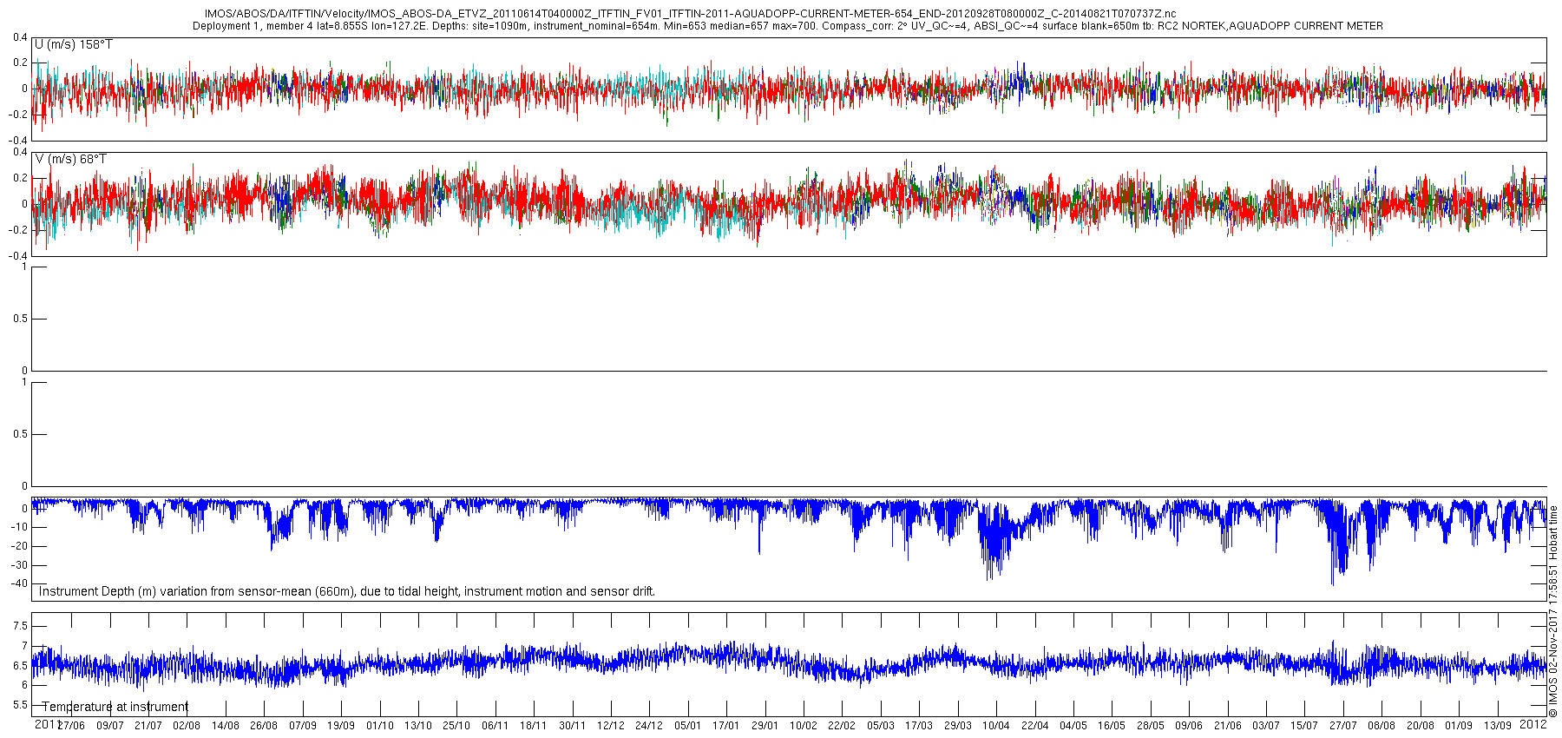
Task: Click the '6.5' temperature axis tick label
Action: 20,666
